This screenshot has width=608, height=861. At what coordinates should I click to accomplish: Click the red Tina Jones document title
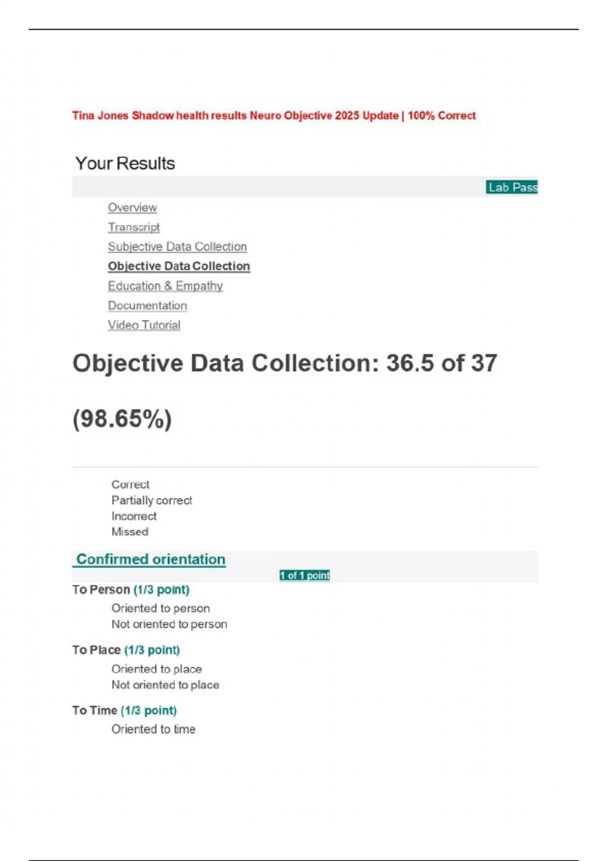(x=274, y=115)
